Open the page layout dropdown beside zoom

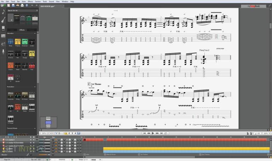(51, 133)
